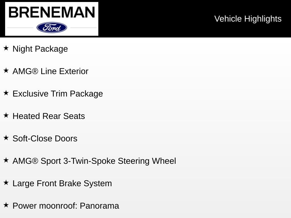291x218 pixels.
Task: Click the star beside AMG Line Exterior
Action: 6,70
